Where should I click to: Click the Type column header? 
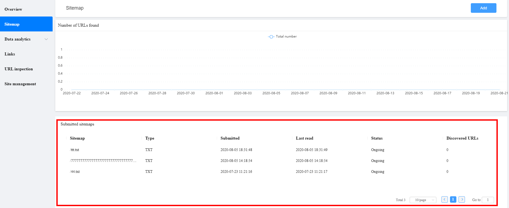point(150,138)
